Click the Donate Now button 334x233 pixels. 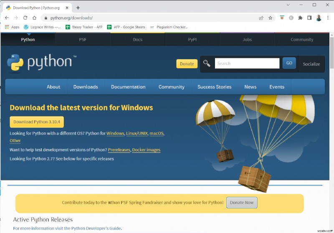click(242, 203)
